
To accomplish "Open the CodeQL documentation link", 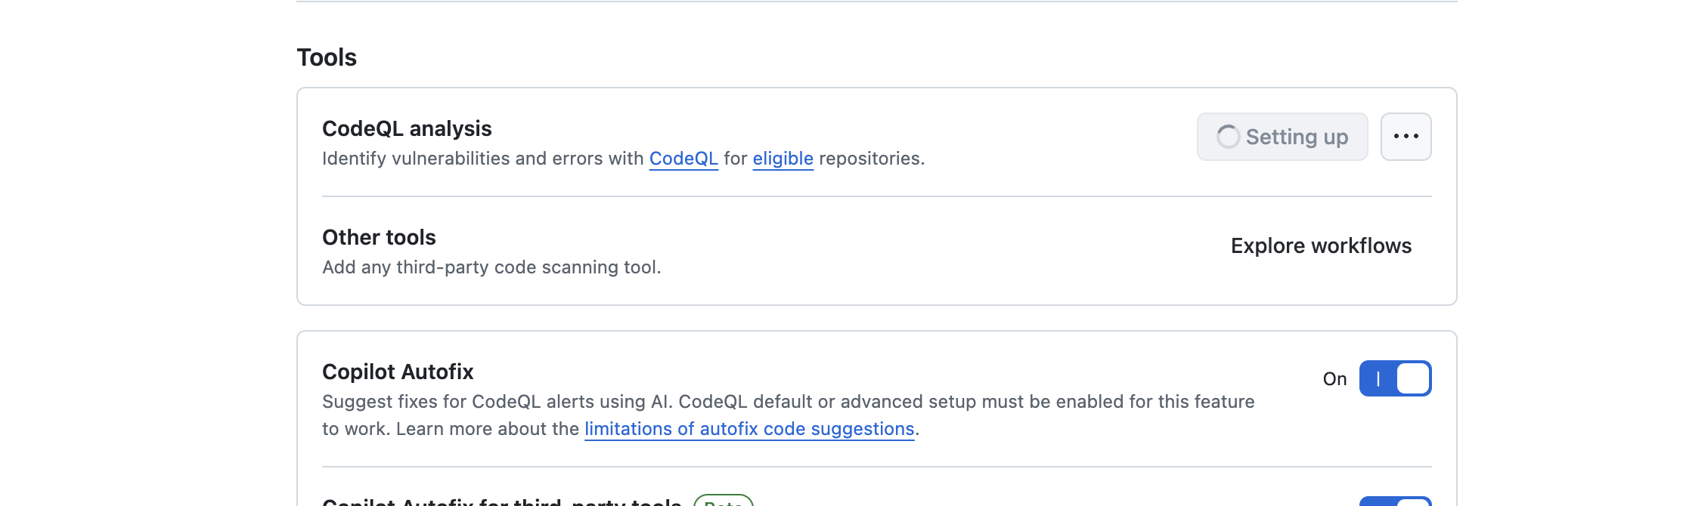I will 683,159.
